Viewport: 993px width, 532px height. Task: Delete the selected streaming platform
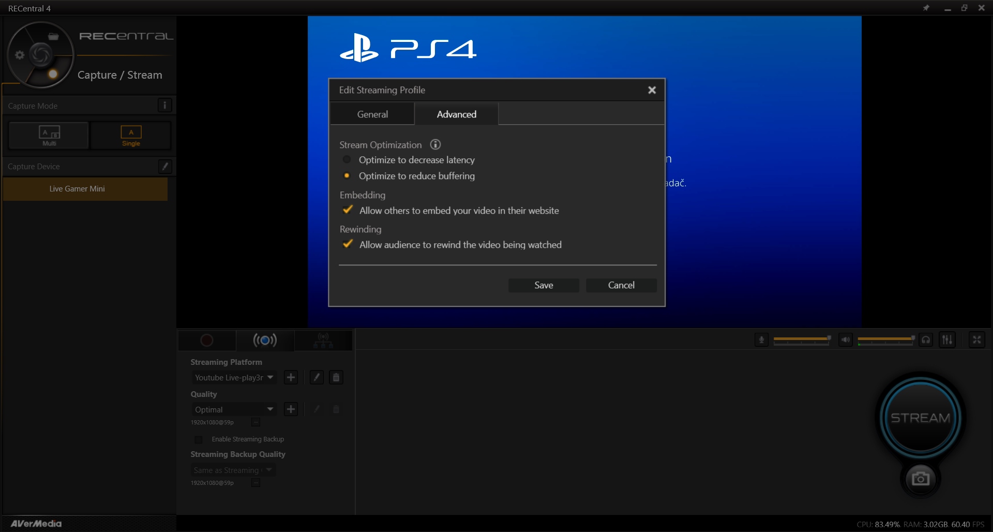[x=336, y=377]
